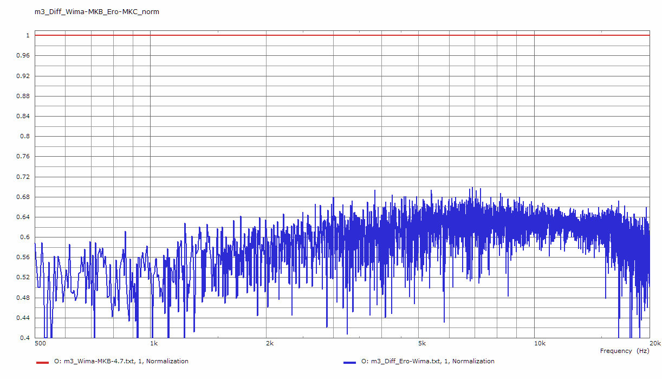Click the 500 tick on the frequency axis
662x379 pixels.
coord(40,343)
